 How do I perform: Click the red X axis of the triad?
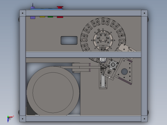click(x=11, y=117)
